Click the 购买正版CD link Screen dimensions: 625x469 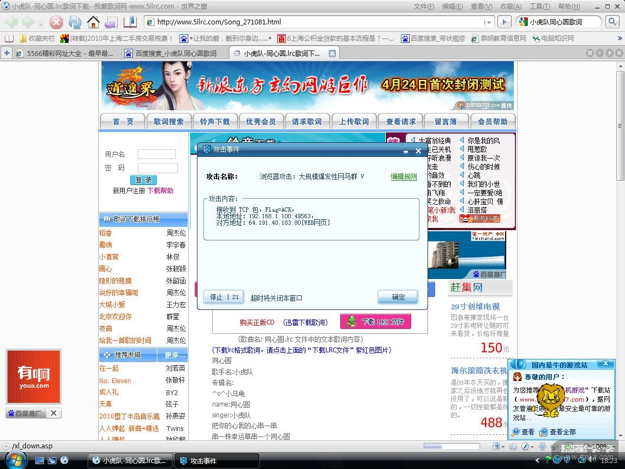click(x=257, y=322)
